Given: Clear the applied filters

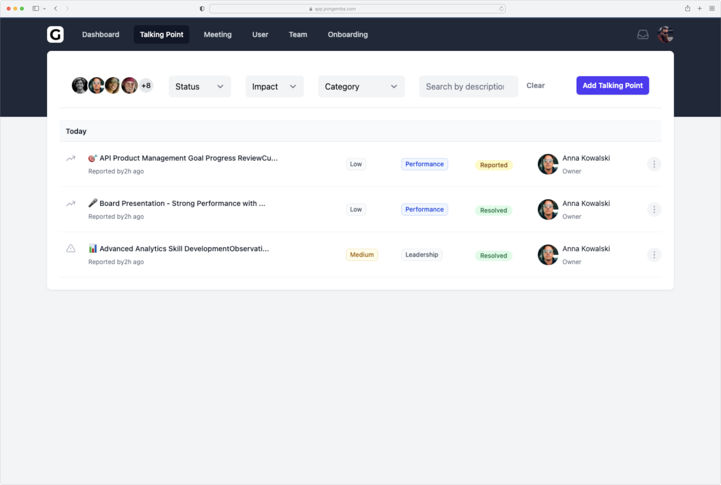Looking at the screenshot, I should [x=535, y=85].
